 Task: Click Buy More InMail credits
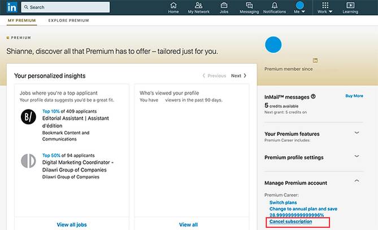pyautogui.click(x=354, y=96)
